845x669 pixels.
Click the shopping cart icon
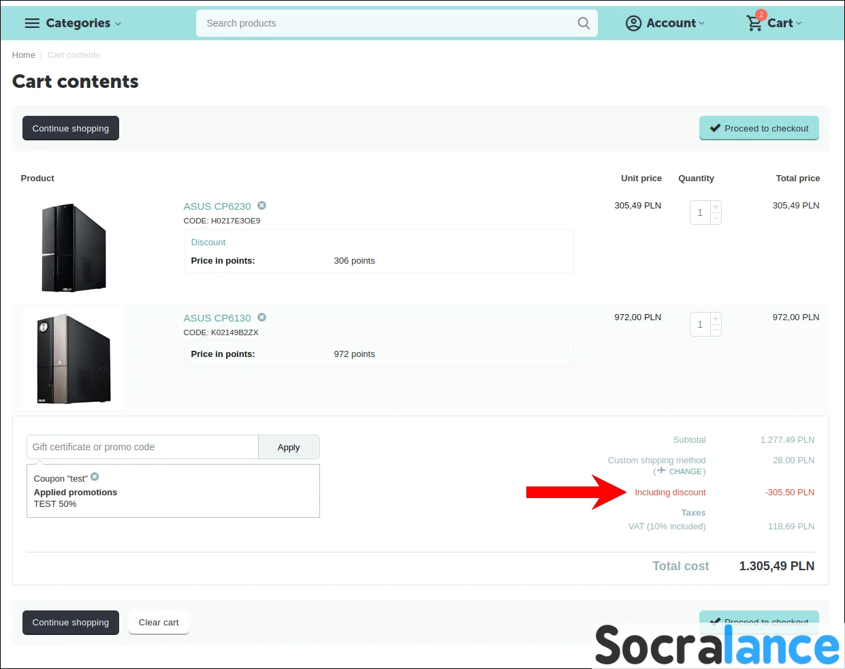754,24
